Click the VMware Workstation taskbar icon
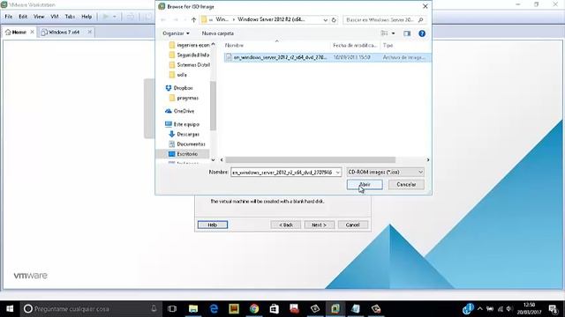565x317 pixels. (x=335, y=309)
